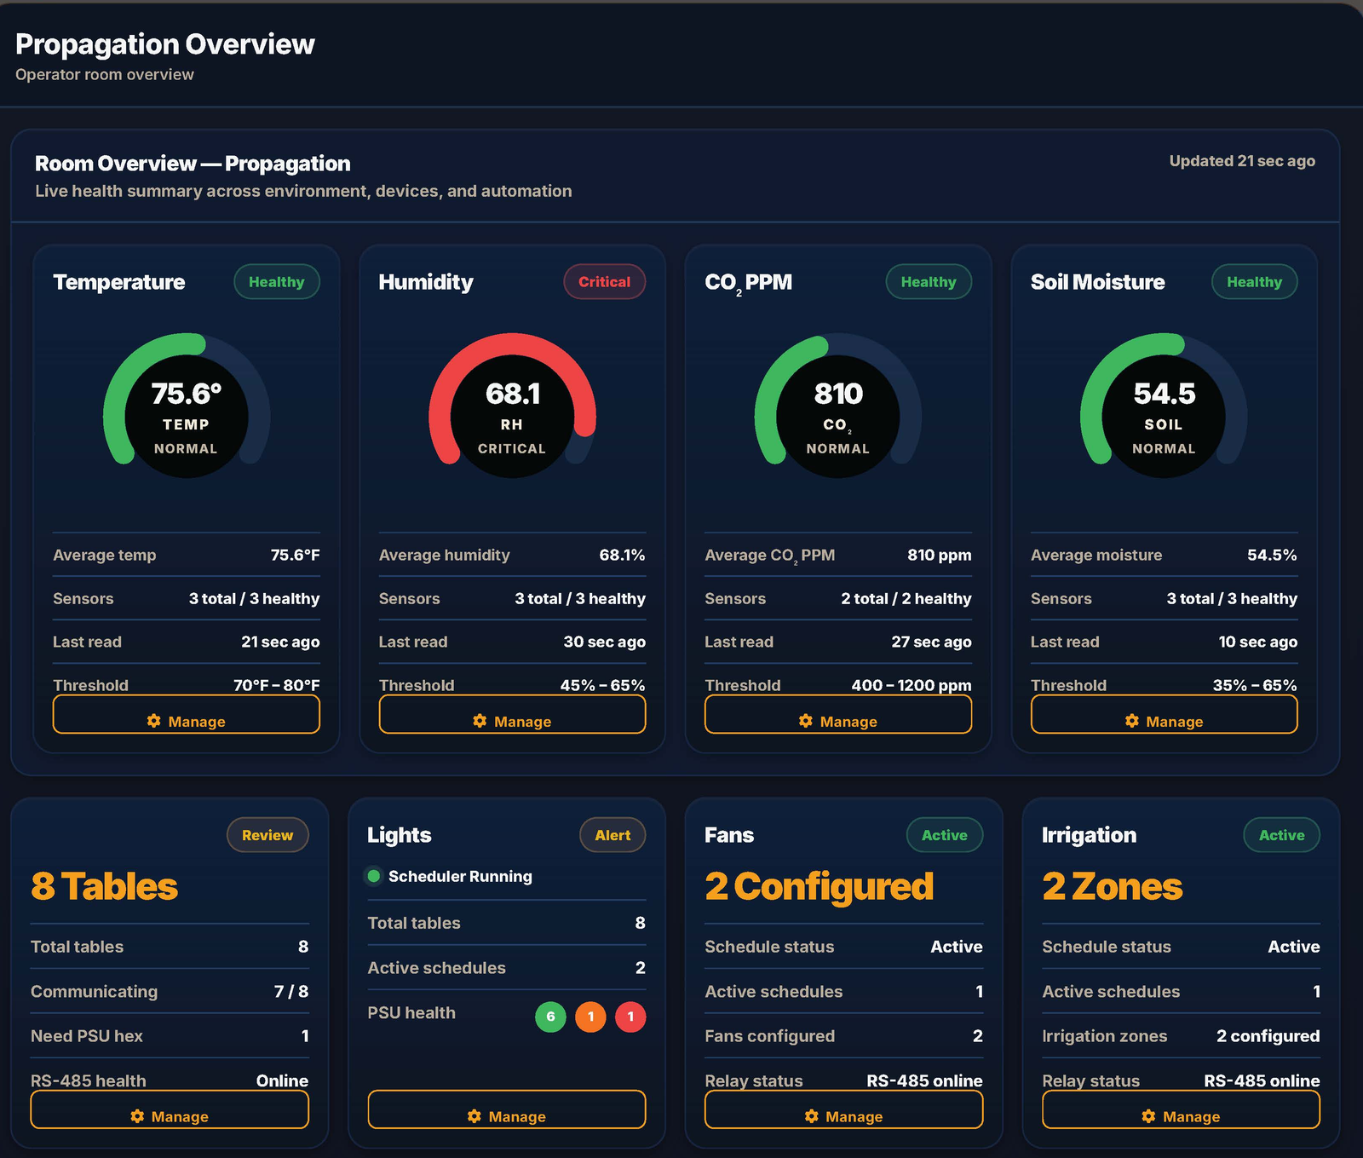Click the Healthy badge on Temperature card
Viewport: 1363px width, 1158px height.
pos(277,282)
